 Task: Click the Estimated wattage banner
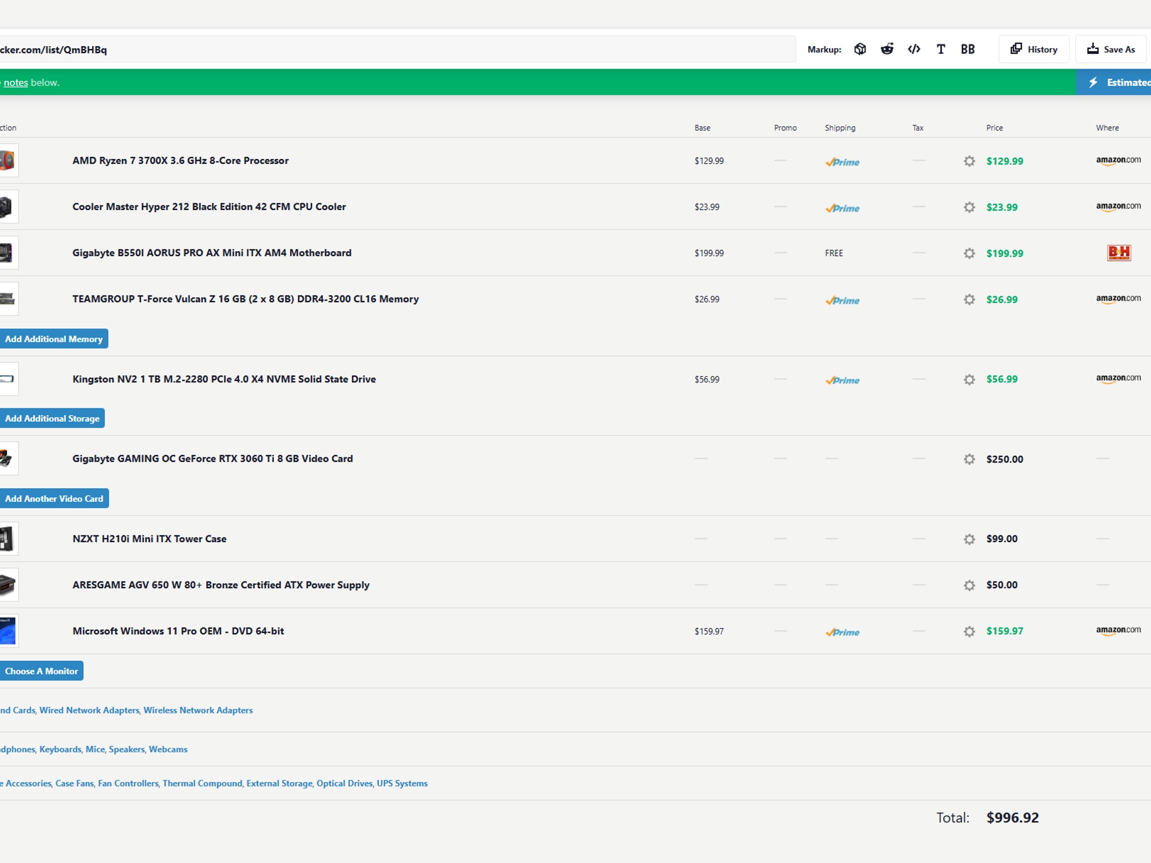pos(1114,82)
